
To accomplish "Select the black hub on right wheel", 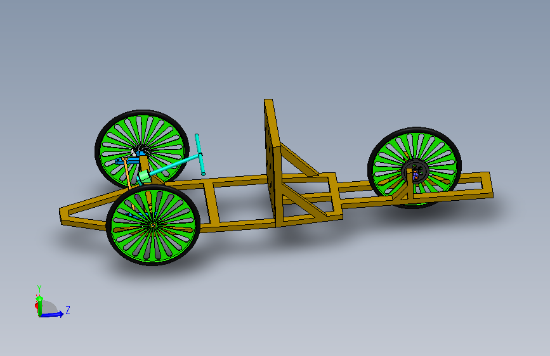I will (415, 172).
